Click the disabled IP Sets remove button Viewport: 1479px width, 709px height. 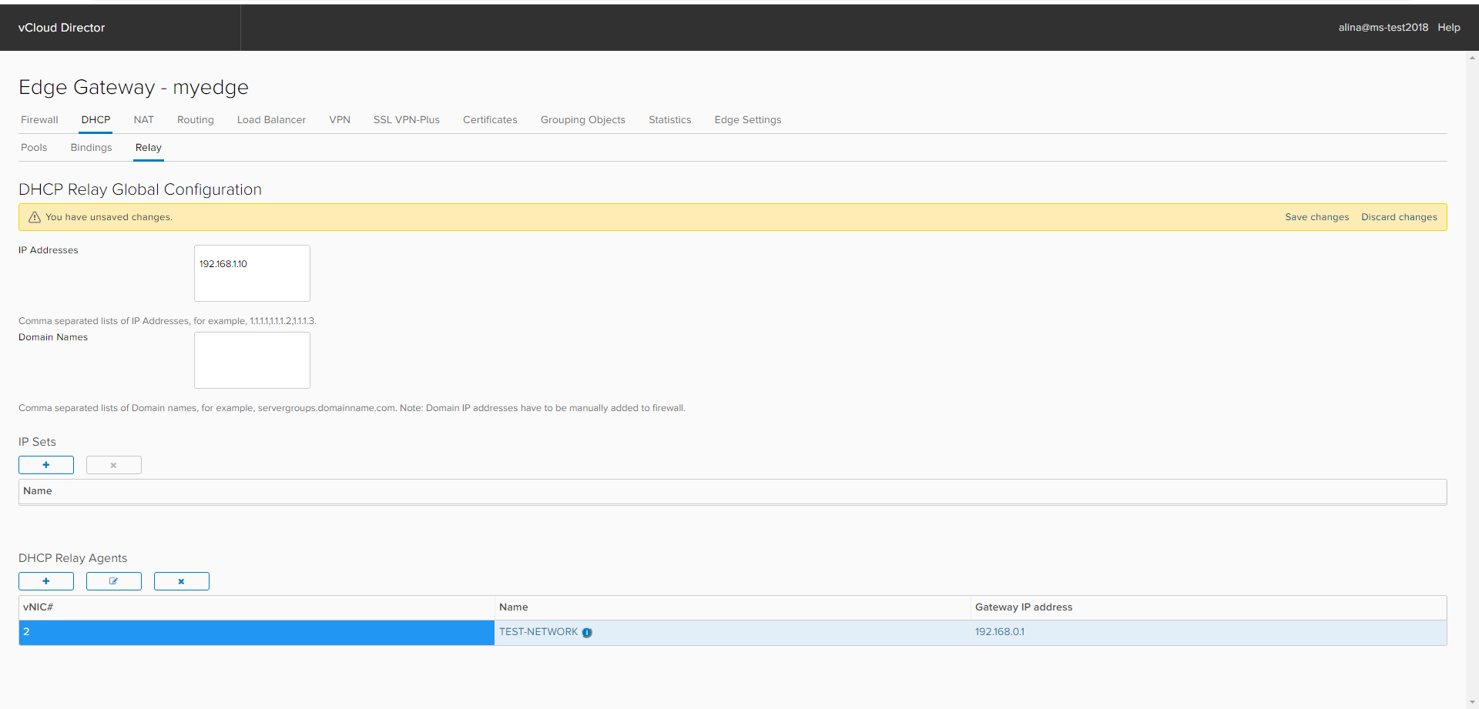[x=114, y=465]
